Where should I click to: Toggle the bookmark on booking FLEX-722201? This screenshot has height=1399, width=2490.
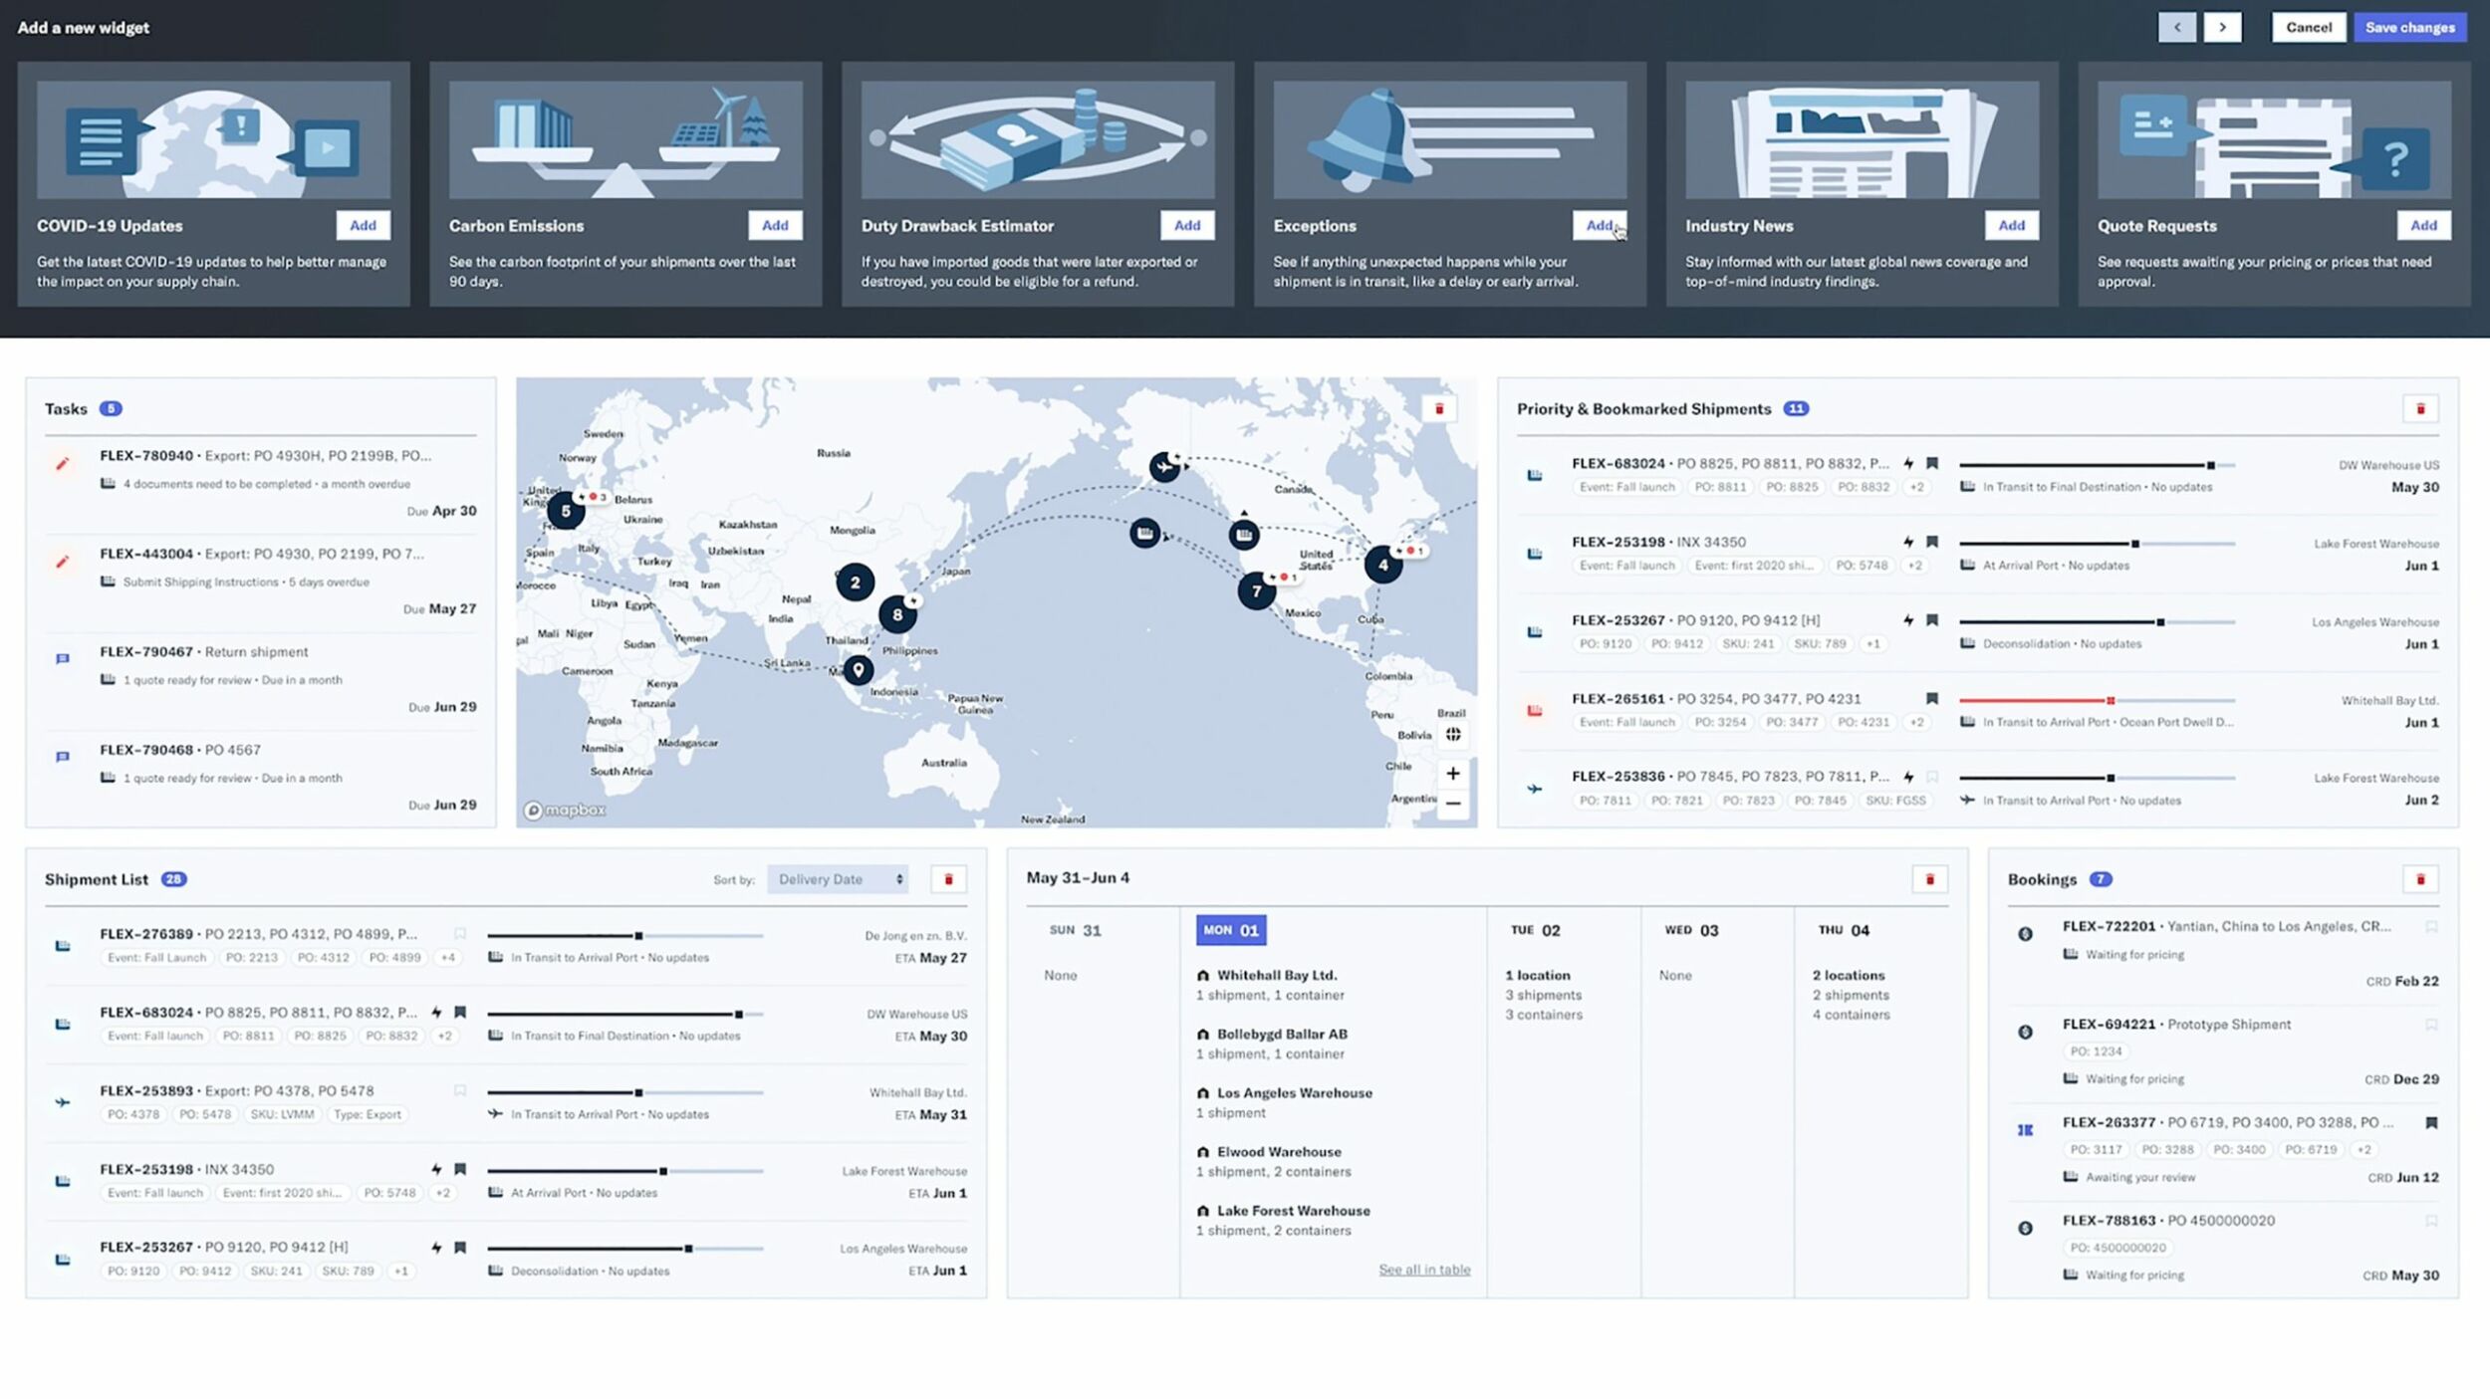2431,927
